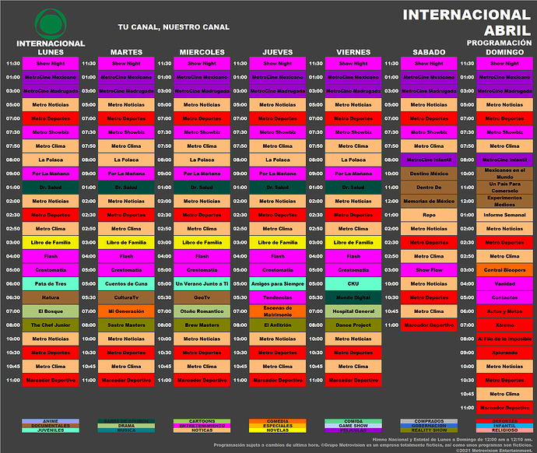Select the DOMINGO day header
This screenshot has width=537, height=453.
pos(505,52)
